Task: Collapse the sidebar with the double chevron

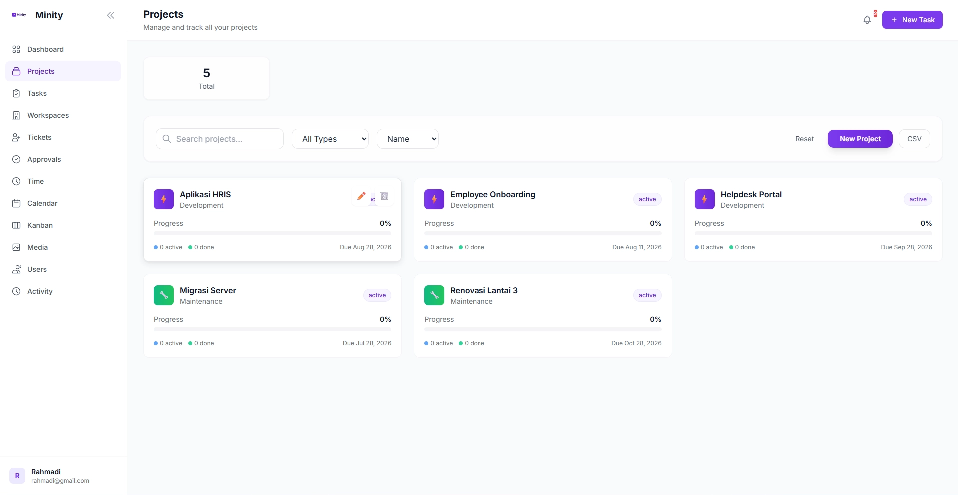Action: coord(111,15)
